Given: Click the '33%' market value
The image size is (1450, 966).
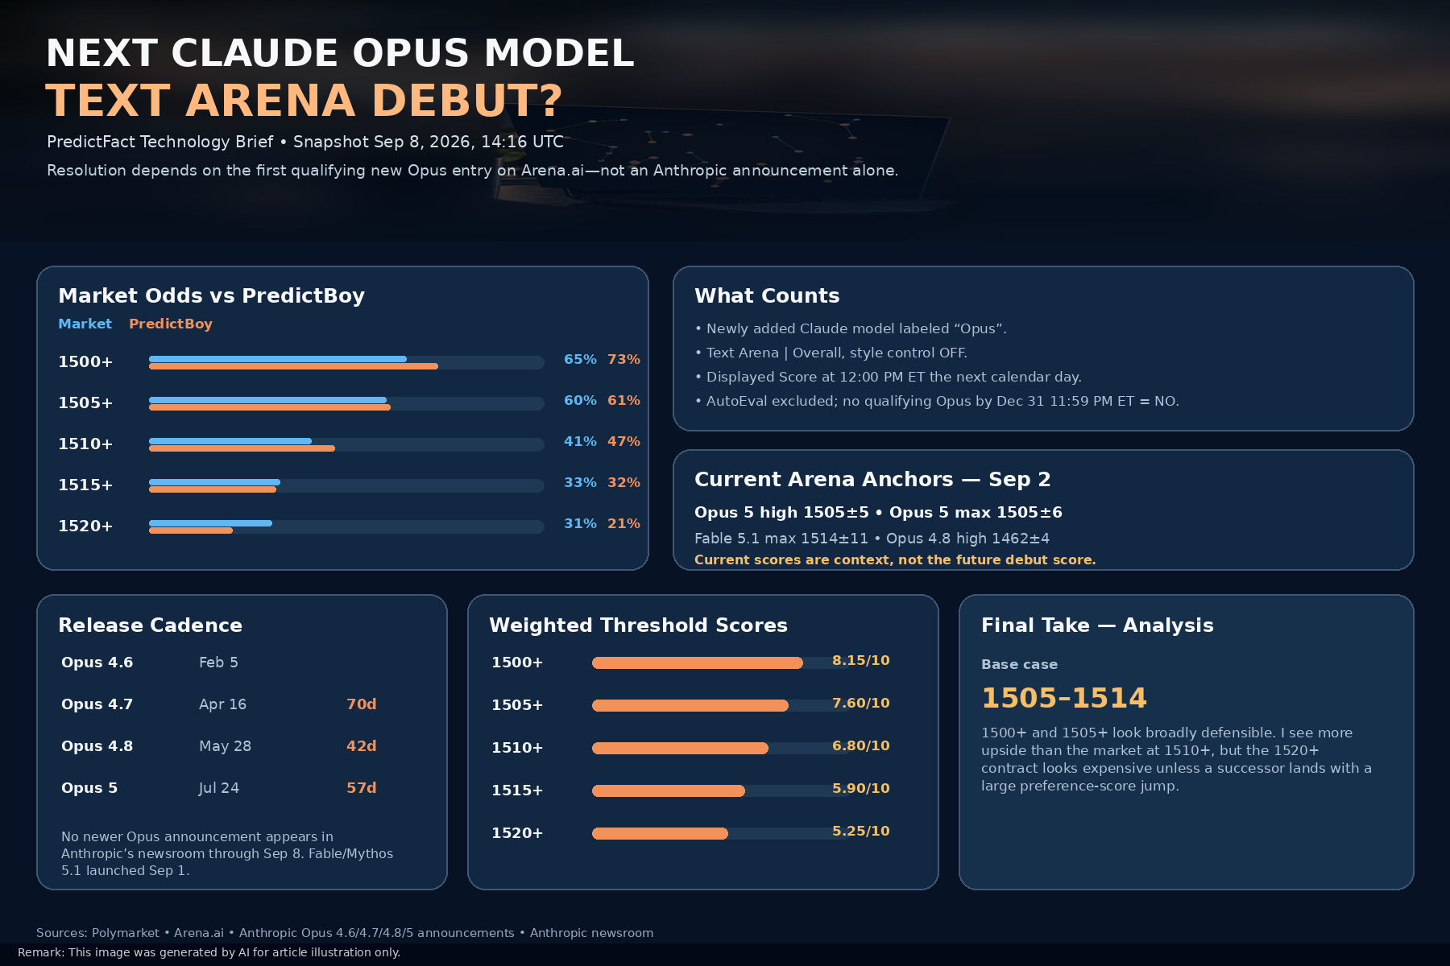Looking at the screenshot, I should tap(580, 482).
